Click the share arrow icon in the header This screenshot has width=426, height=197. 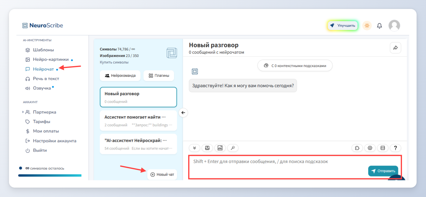click(x=395, y=48)
